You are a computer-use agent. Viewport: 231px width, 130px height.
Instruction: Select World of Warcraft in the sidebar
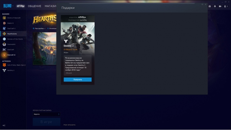13,18
